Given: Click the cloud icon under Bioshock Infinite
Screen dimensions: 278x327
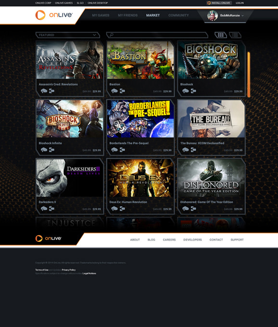Looking at the screenshot, I should pos(44,150).
